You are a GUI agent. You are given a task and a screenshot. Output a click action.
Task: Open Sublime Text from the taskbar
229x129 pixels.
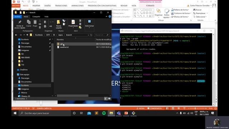point(97,113)
